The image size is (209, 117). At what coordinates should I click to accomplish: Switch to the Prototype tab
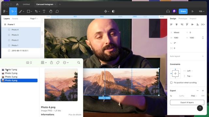point(183,19)
